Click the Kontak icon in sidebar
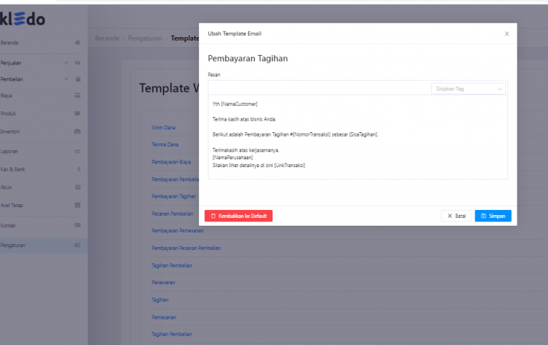 (77, 225)
